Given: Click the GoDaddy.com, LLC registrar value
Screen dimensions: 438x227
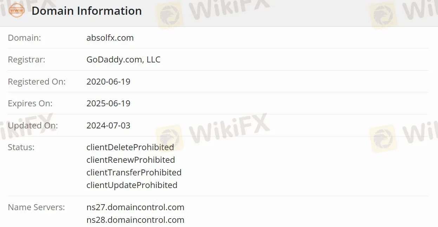Looking at the screenshot, I should click(x=123, y=60).
